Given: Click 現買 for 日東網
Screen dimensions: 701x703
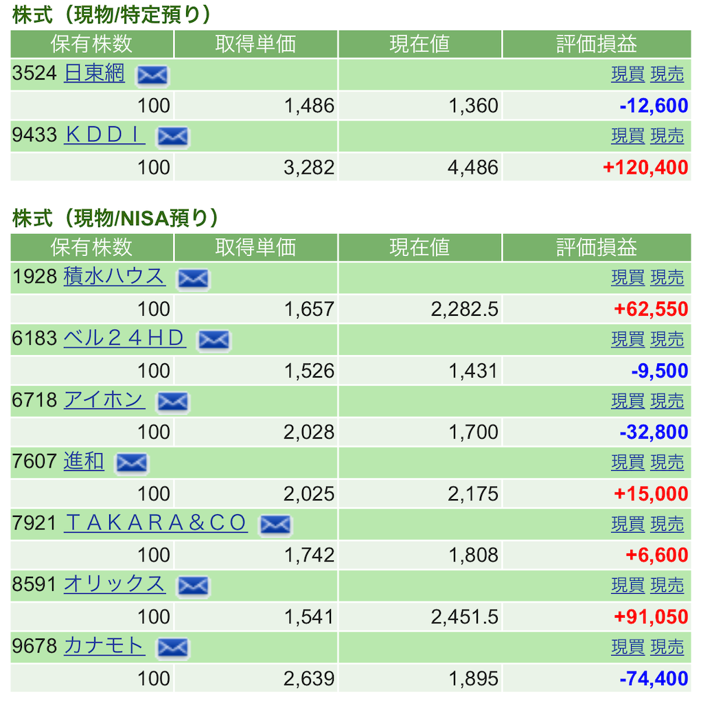Looking at the screenshot, I should click(x=628, y=74).
